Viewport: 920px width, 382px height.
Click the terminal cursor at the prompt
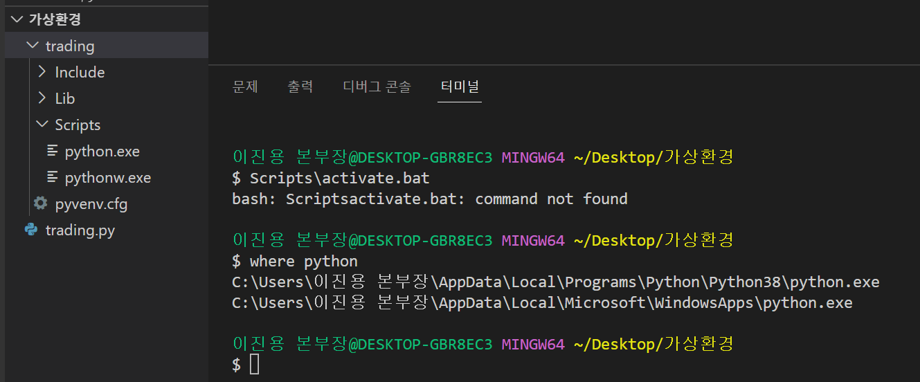point(255,365)
